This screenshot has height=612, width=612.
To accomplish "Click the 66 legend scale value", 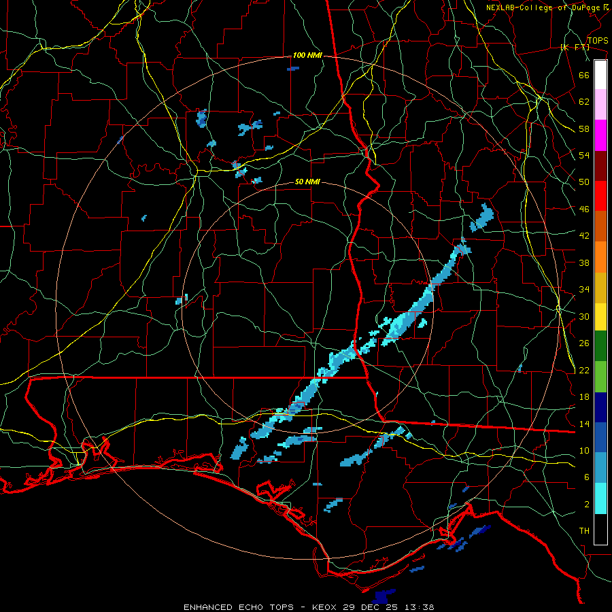I will click(584, 75).
